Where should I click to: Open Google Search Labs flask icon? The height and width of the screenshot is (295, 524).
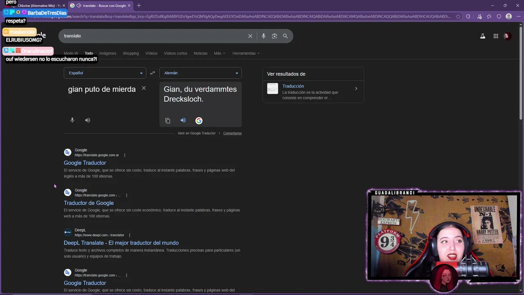coord(483,36)
